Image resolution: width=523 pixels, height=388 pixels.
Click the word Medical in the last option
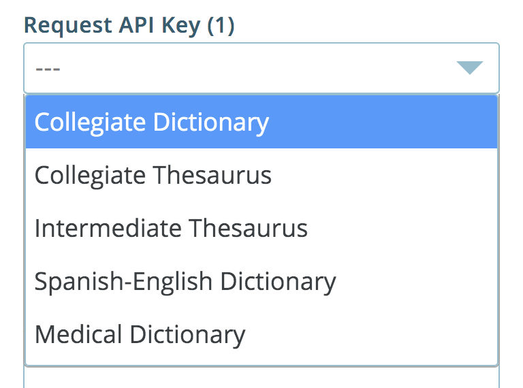coord(78,334)
